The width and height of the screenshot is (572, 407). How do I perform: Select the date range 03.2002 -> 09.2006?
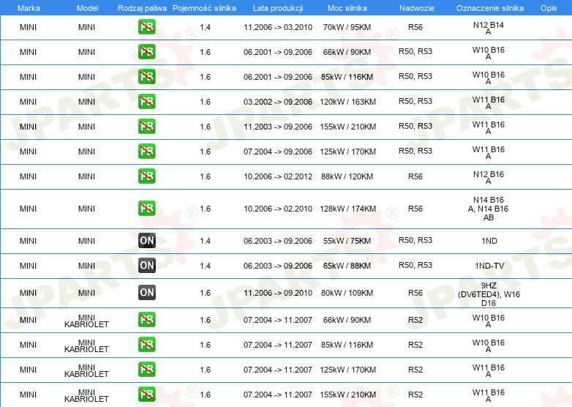coord(278,102)
